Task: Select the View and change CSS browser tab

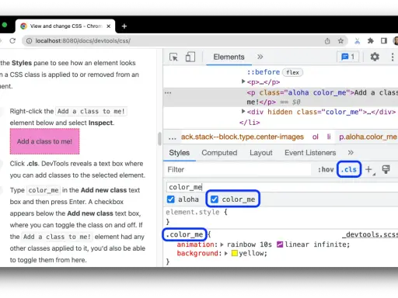Action: click(x=65, y=26)
